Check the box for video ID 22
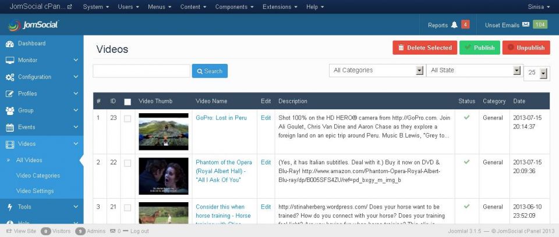The width and height of the screenshot is (559, 237). point(128,163)
